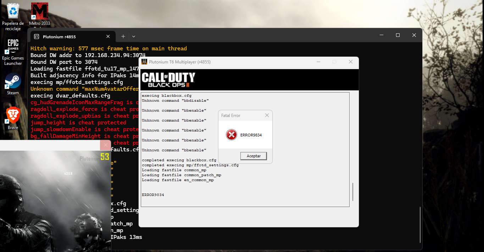Click the terminal icon in Plutonium r4855 tab
This screenshot has height=252, width=484.
coord(37,37)
